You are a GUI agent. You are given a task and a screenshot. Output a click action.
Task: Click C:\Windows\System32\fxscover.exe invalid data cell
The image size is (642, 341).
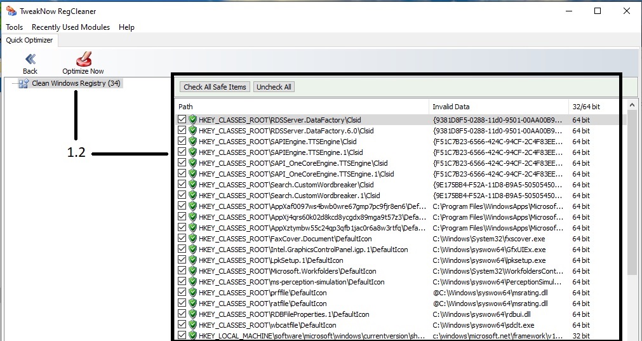pos(489,239)
